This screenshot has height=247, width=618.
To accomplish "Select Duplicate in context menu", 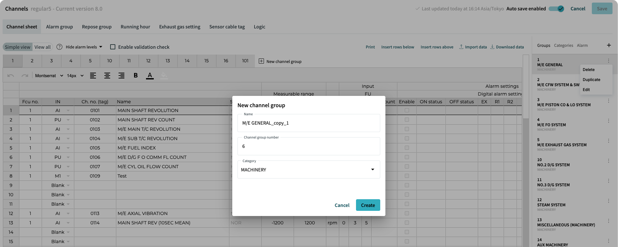I will [x=592, y=80].
